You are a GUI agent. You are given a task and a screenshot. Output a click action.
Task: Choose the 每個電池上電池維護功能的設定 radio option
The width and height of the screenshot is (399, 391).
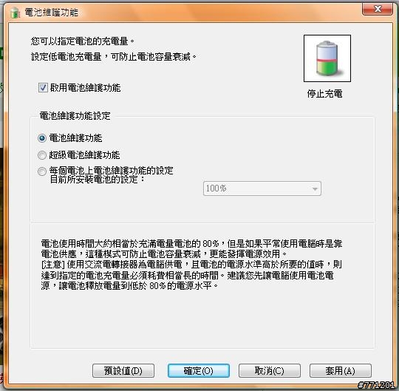[x=42, y=171]
